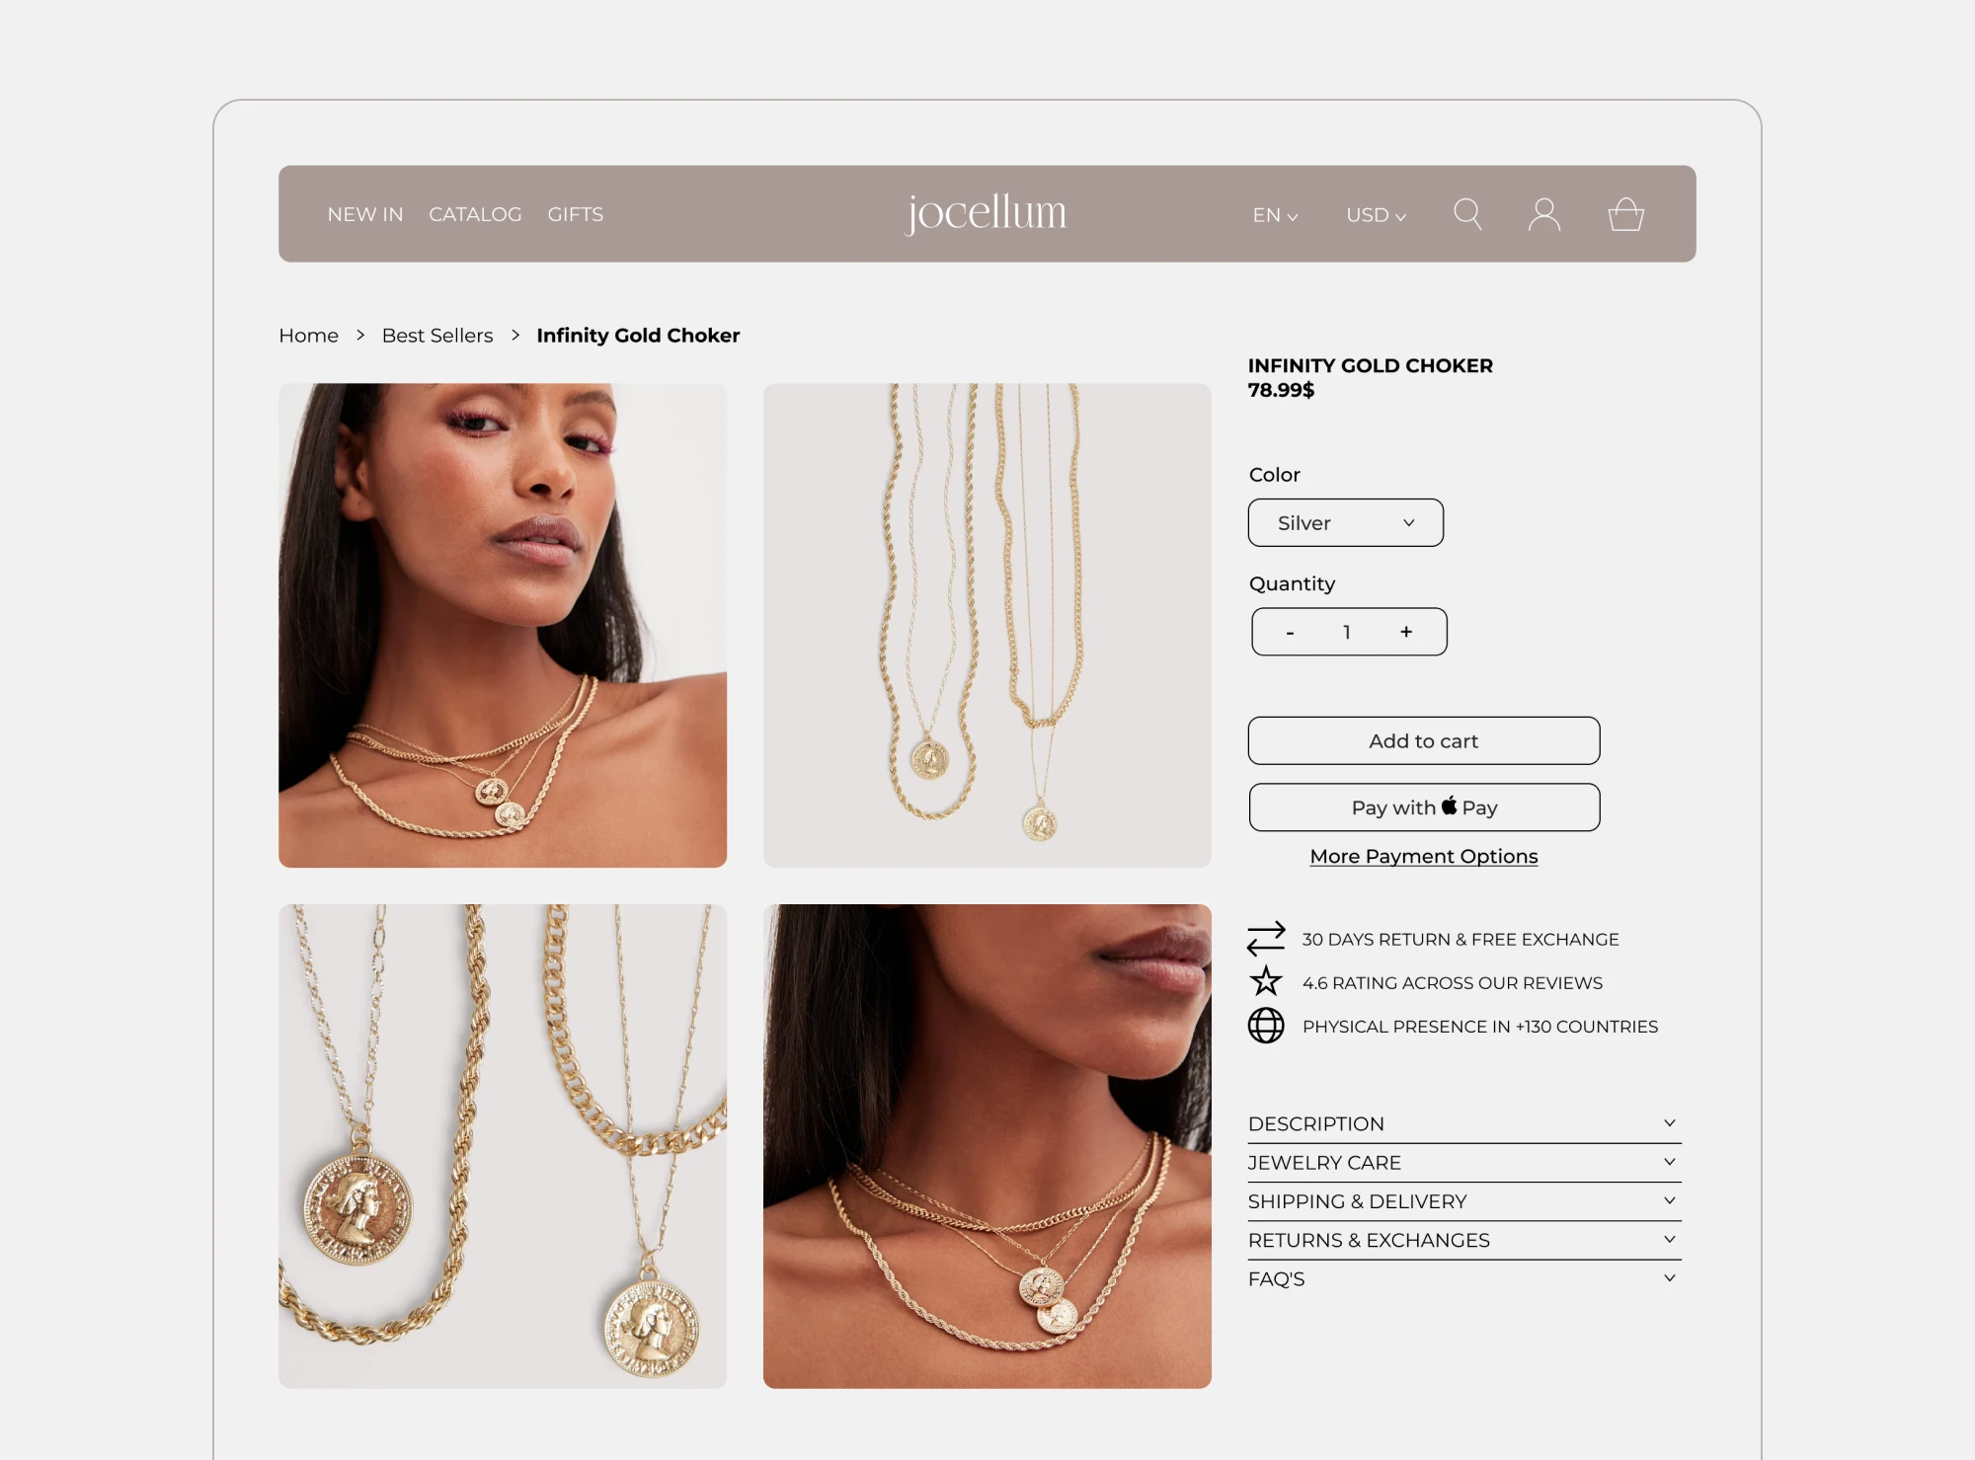
Task: Click the return and exchange arrows icon
Action: pyautogui.click(x=1266, y=939)
